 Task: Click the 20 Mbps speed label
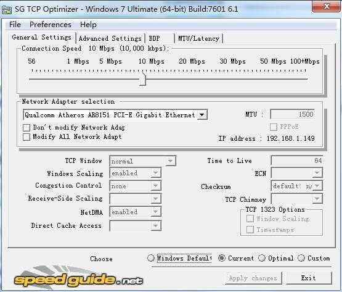(192, 61)
